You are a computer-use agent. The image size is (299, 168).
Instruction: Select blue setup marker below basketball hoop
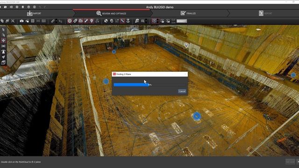coord(114,52)
